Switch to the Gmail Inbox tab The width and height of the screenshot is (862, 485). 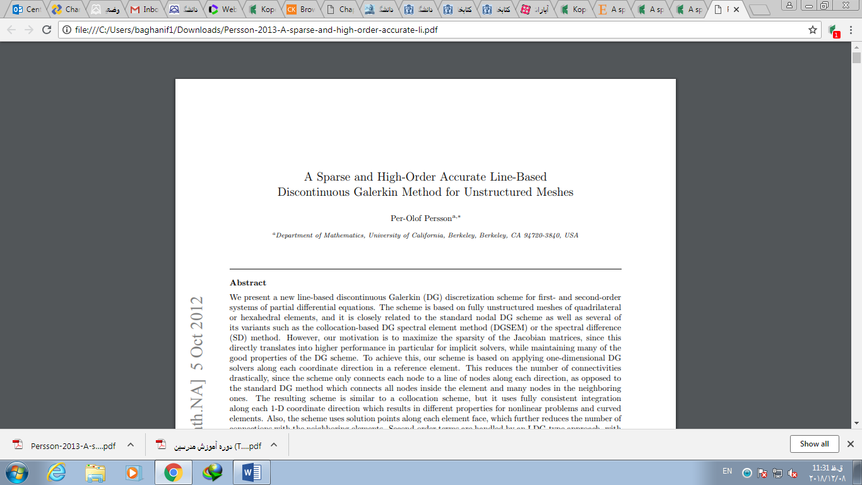[x=144, y=9]
